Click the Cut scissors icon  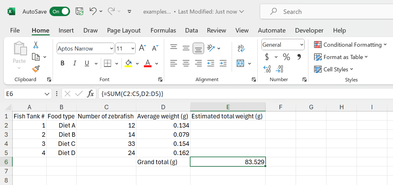[36, 45]
